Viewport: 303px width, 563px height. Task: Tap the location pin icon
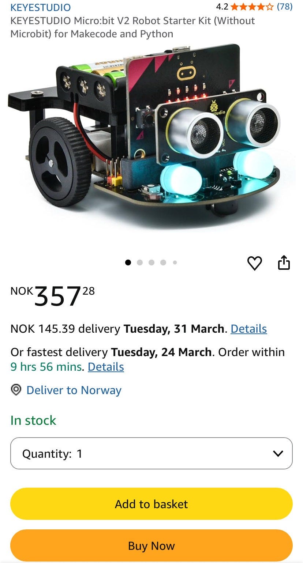[16, 390]
